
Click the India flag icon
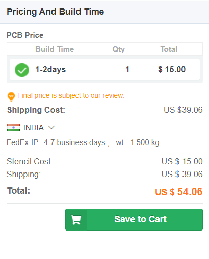13,127
